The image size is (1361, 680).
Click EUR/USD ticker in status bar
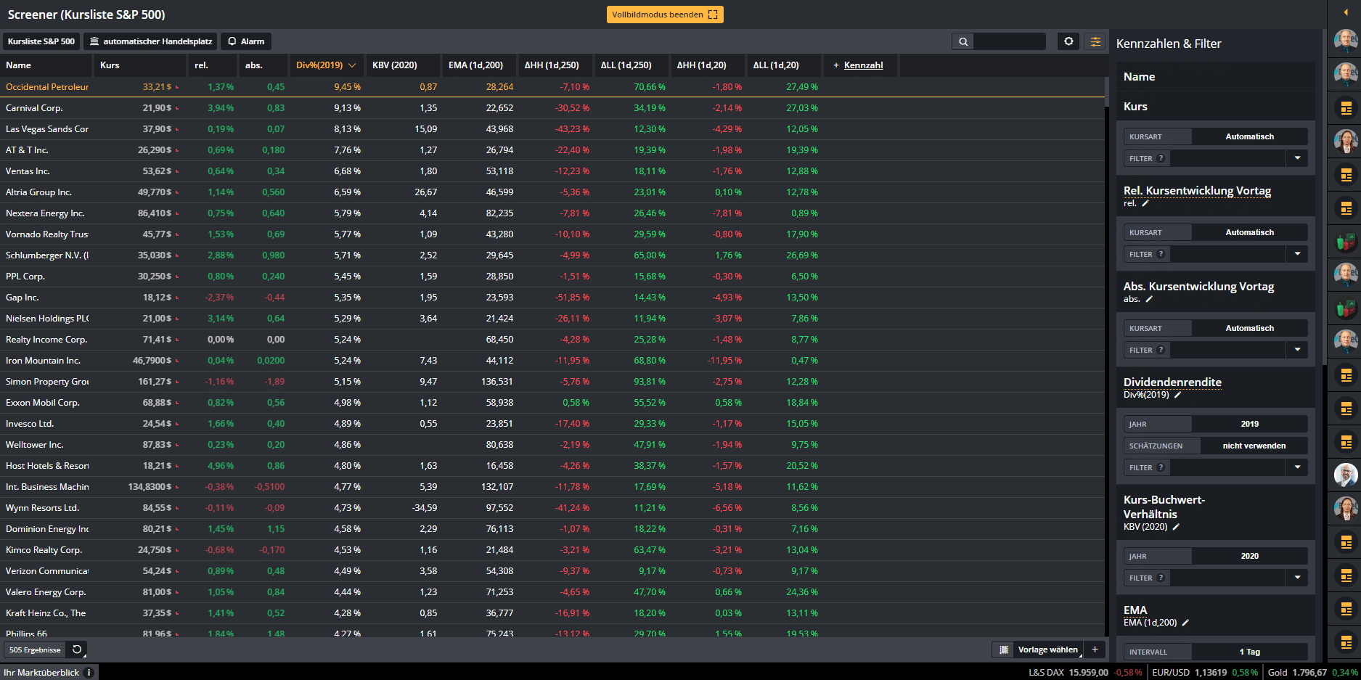1205,673
